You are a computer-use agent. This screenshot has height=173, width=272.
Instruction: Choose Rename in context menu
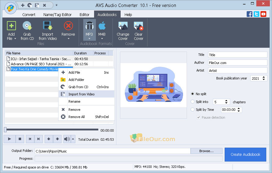[87, 101]
